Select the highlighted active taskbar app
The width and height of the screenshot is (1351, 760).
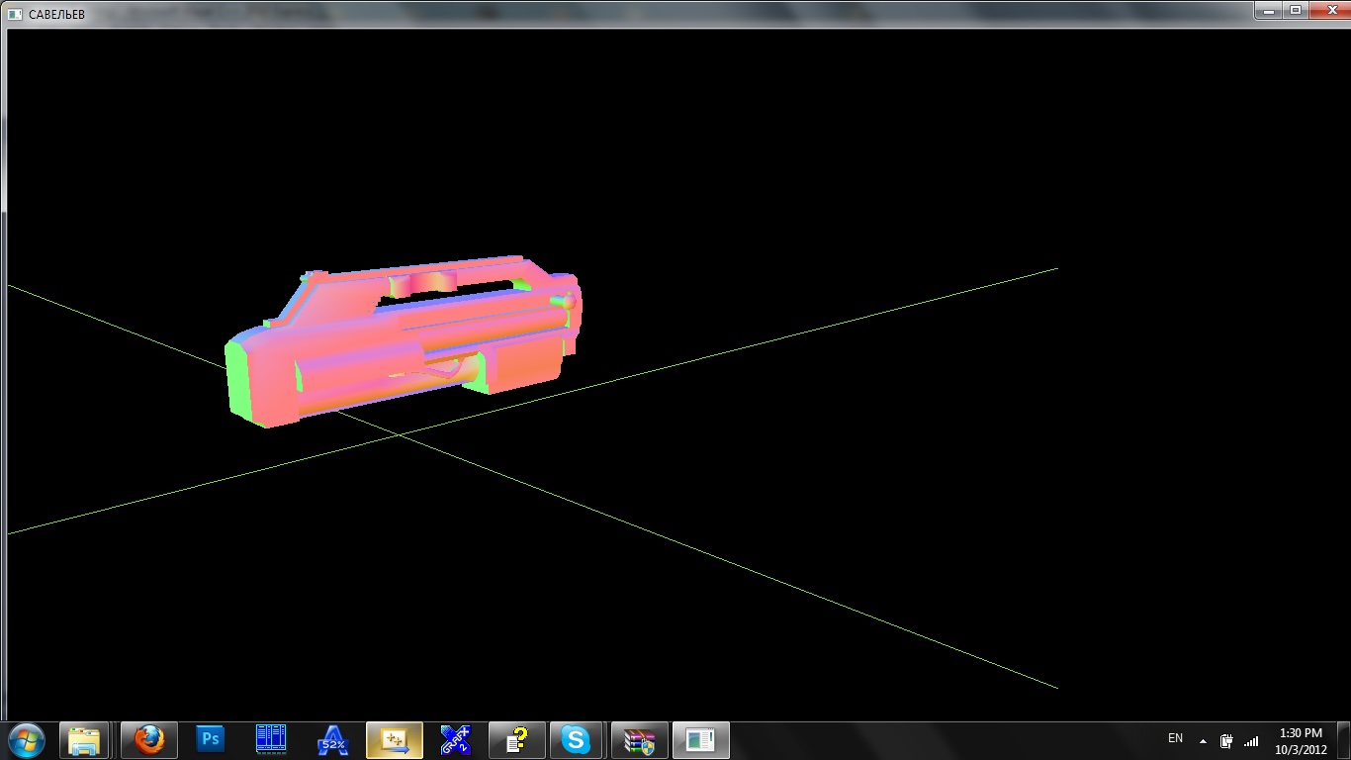(x=395, y=740)
